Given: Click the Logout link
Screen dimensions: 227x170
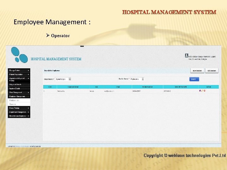Looking at the screenshot, I should pyautogui.click(x=213, y=57).
